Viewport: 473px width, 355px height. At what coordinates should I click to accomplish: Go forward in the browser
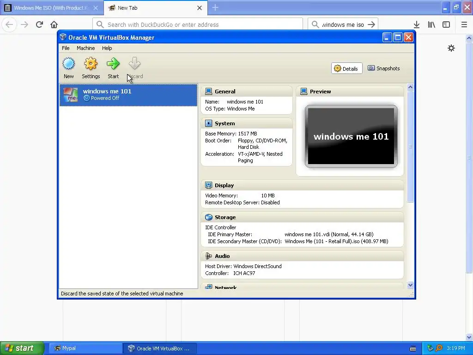coord(24,24)
